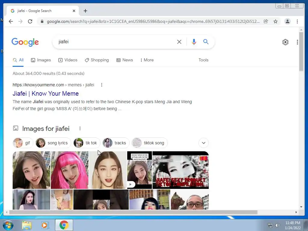Select the All results tab
This screenshot has width=308, height=231.
[18, 60]
